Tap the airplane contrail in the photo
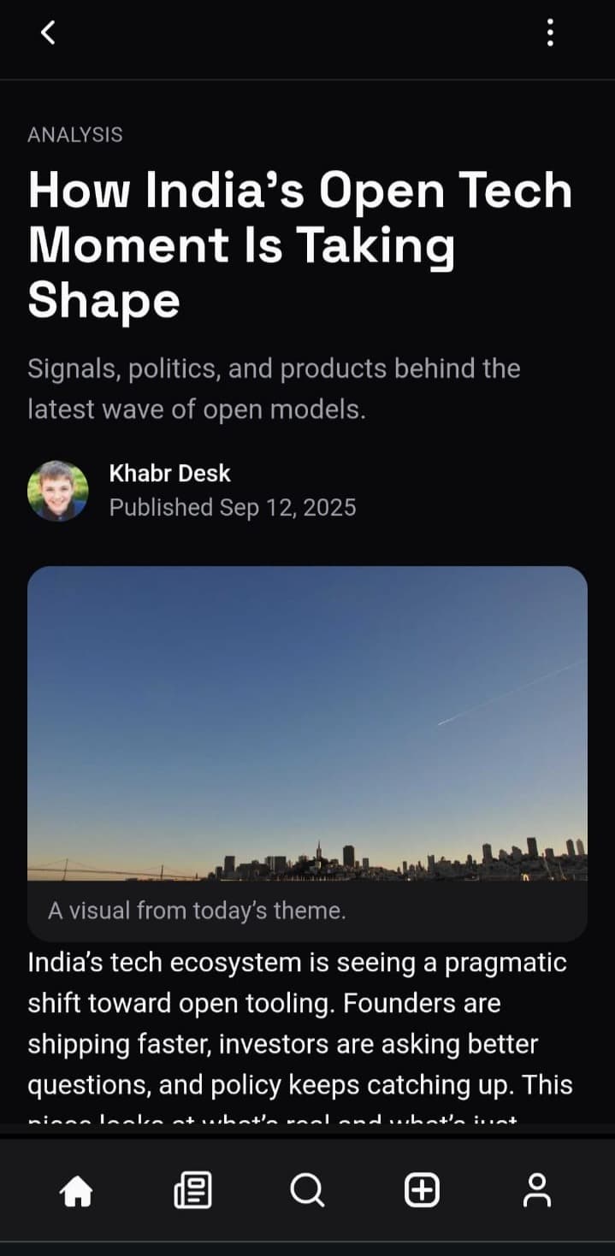 pos(511,693)
